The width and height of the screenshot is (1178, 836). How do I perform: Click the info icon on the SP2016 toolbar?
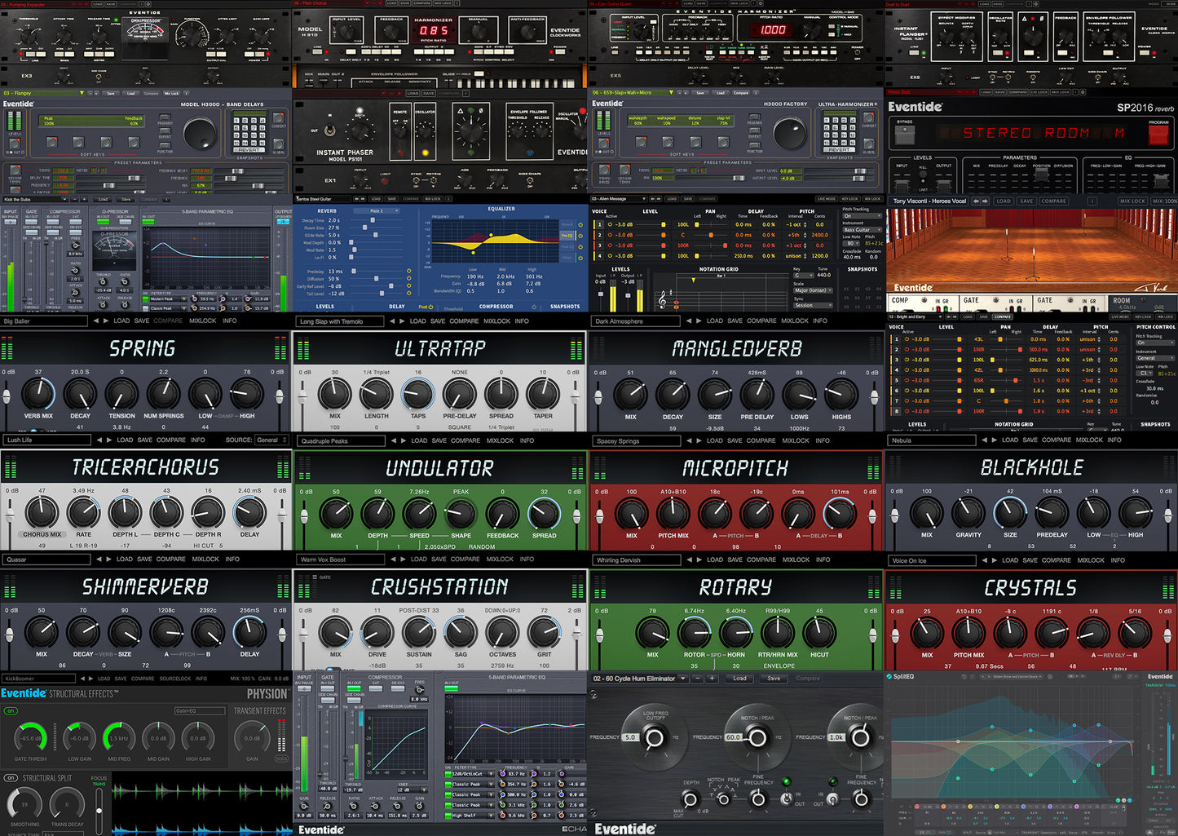click(1092, 201)
